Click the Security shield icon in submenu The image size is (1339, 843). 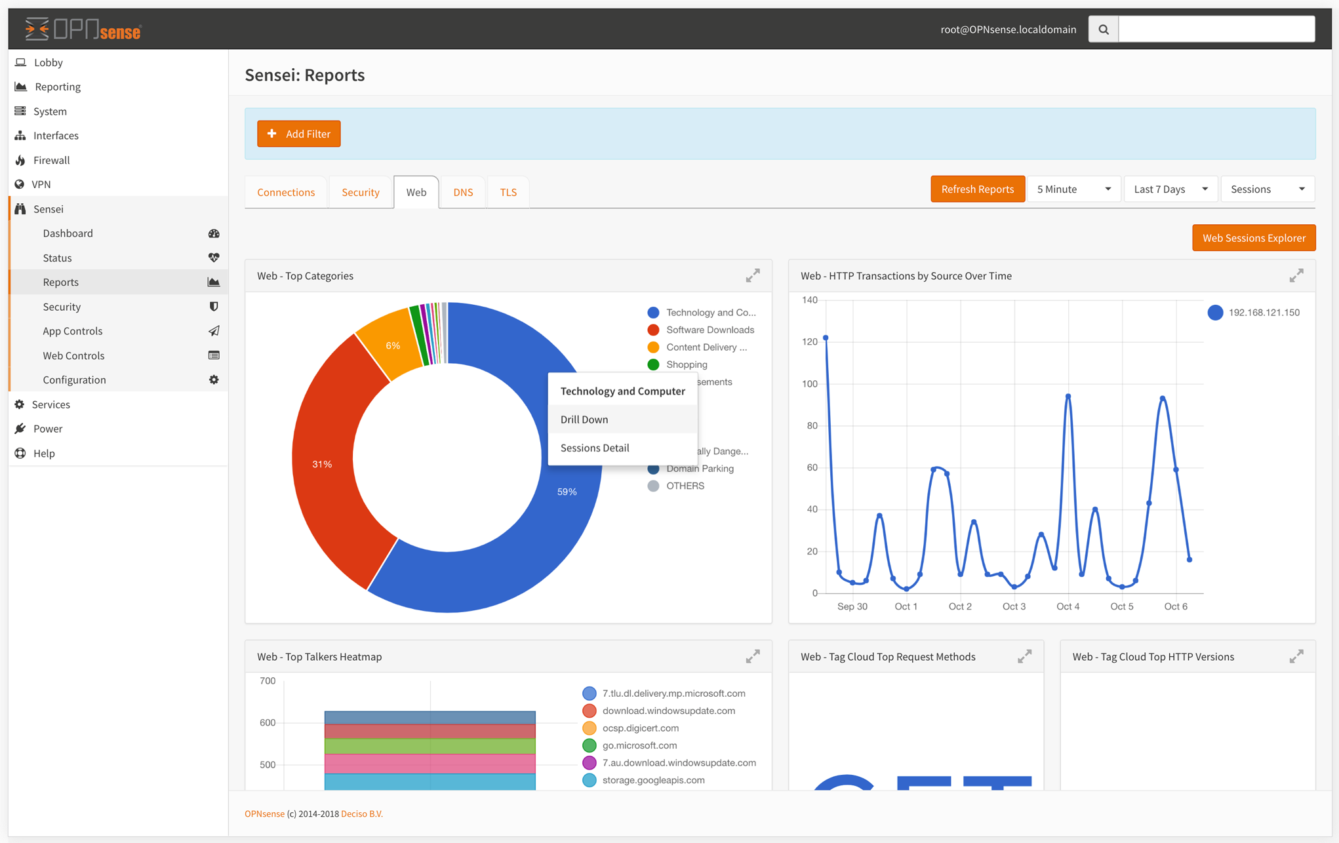(214, 306)
